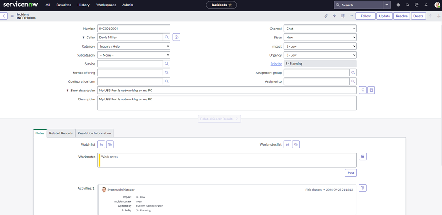Open the Caller lookup search icon
442x215 pixels.
pyautogui.click(x=167, y=37)
